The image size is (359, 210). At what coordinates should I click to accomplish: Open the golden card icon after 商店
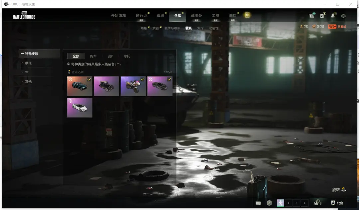point(247,15)
